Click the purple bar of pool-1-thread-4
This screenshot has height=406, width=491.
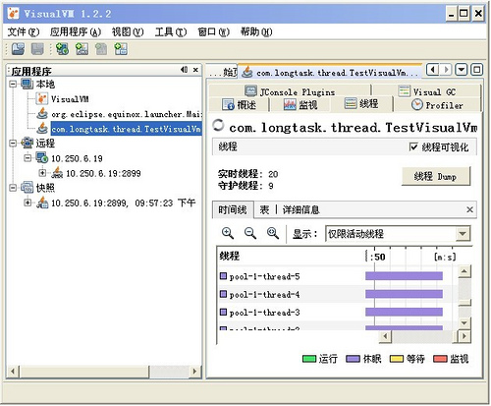point(404,294)
